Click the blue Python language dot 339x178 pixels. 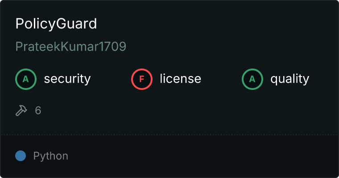[x=21, y=156]
